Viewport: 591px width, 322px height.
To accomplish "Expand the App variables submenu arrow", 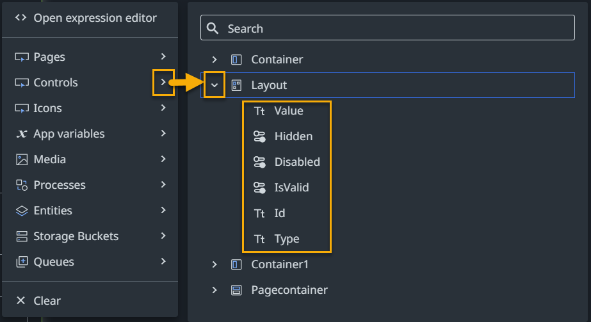I will (x=163, y=133).
